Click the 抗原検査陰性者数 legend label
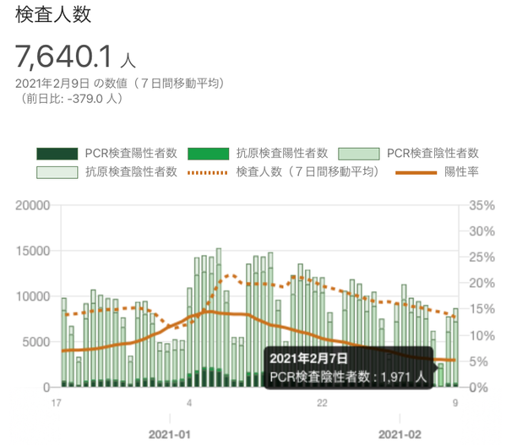Viewport: 506px width, 445px height. click(131, 171)
